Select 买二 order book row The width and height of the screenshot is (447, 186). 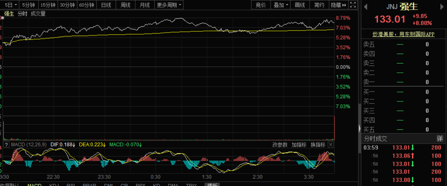point(403,101)
